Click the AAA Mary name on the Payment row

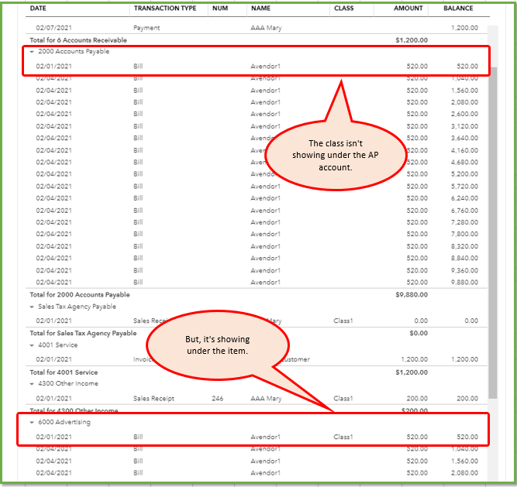click(266, 28)
